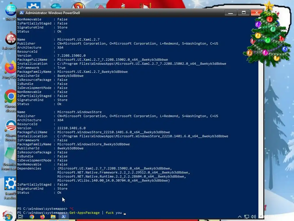The image size is (294, 221).
Task: Launch Firefox from the taskbar
Action: tap(42, 217)
